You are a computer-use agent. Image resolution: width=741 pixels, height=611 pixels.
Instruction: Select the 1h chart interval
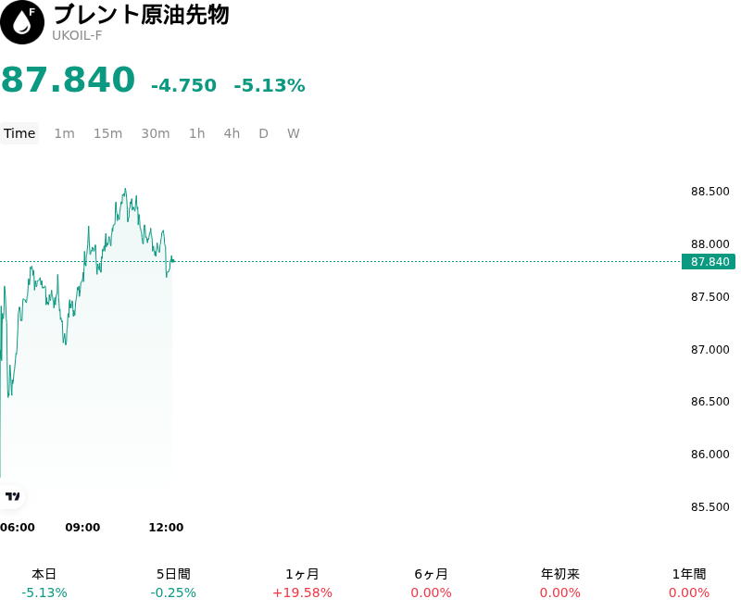tap(197, 133)
